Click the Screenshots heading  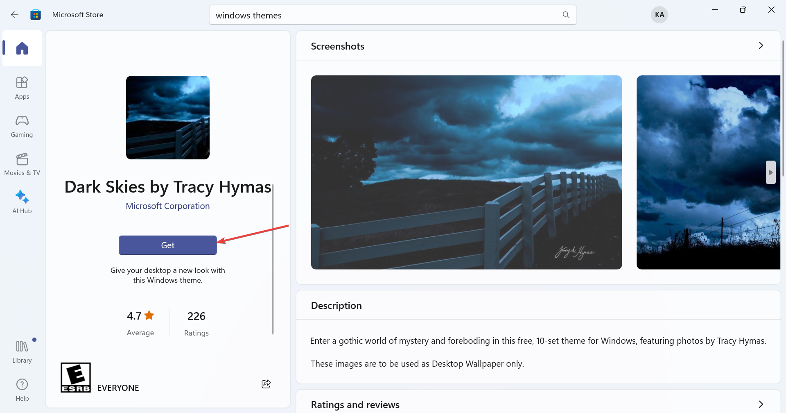coord(337,46)
